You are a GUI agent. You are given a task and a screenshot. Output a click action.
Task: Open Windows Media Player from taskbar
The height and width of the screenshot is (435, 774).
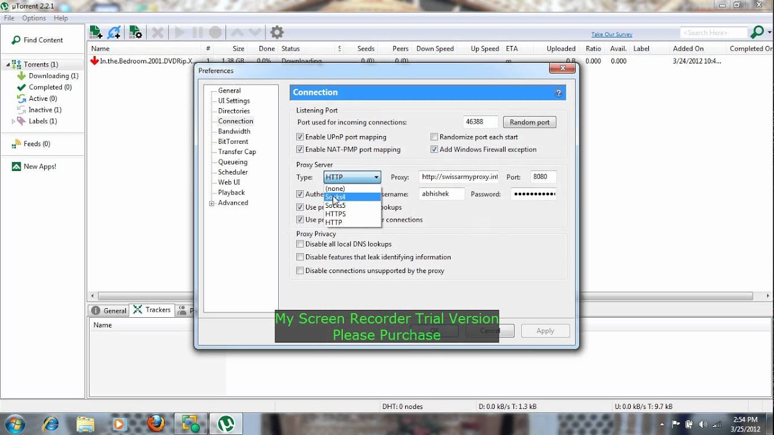click(x=120, y=423)
